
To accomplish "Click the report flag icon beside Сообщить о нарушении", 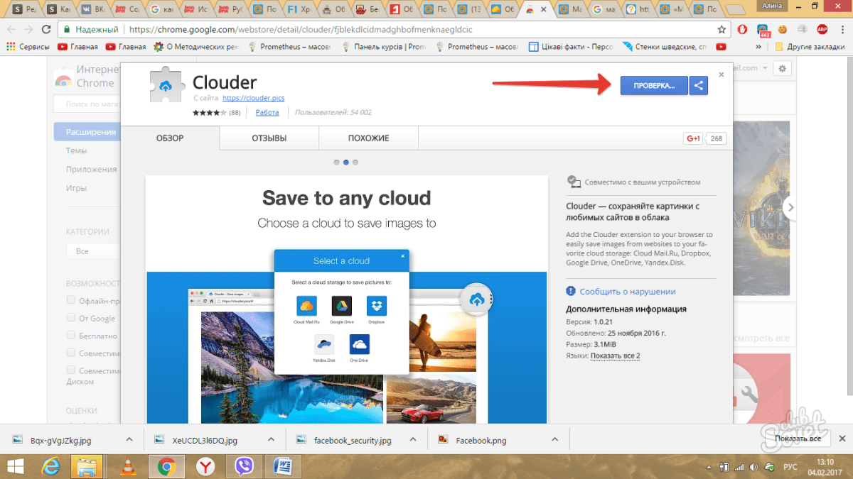I will click(x=570, y=291).
